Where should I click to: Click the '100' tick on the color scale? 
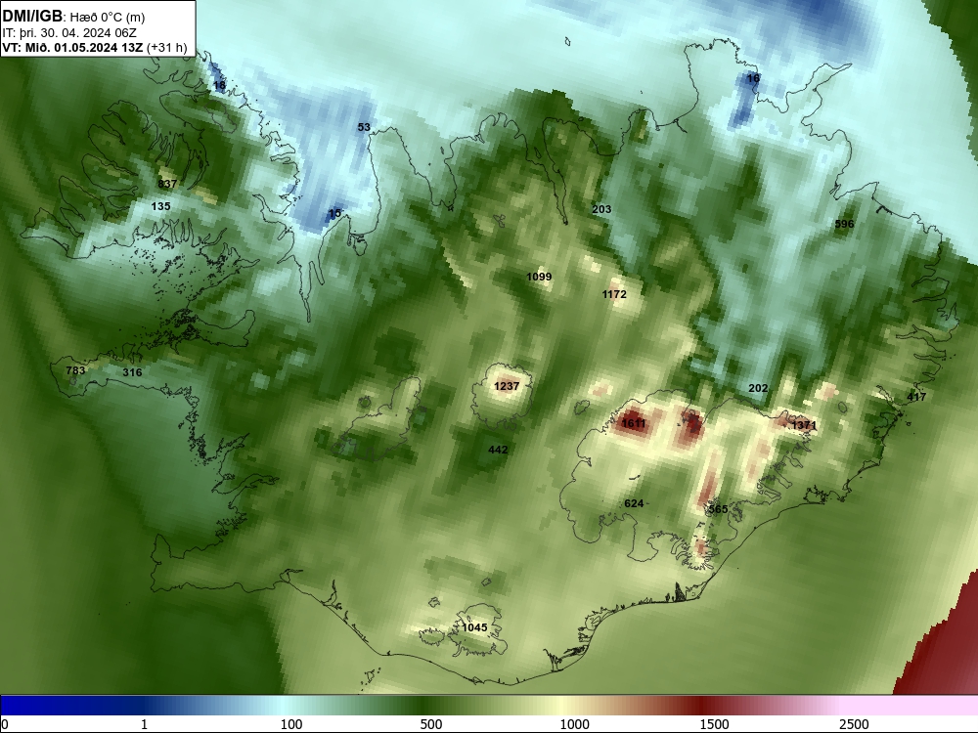(291, 724)
